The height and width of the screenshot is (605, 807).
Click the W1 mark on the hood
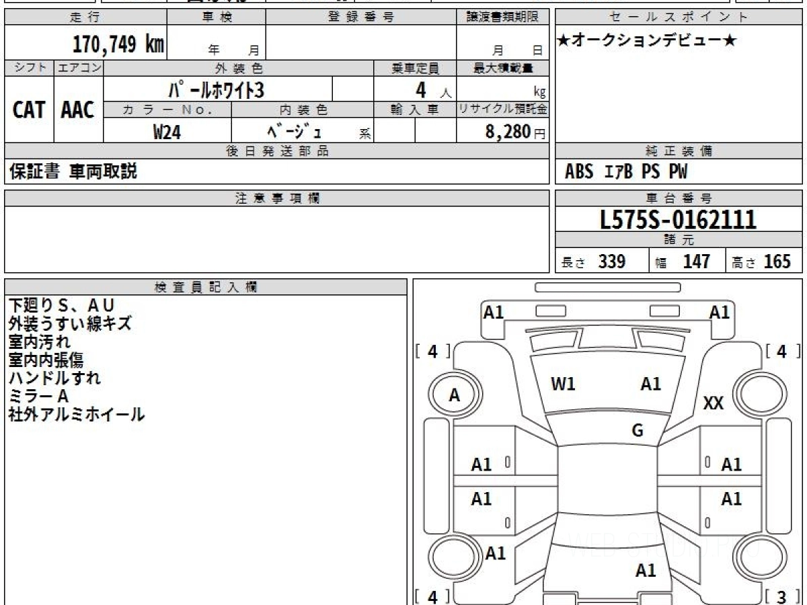click(563, 384)
